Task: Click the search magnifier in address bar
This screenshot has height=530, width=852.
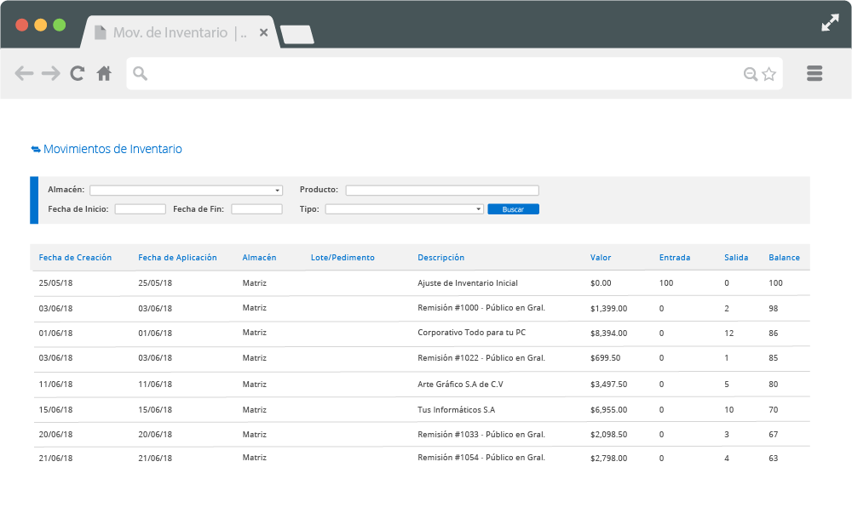Action: (141, 73)
